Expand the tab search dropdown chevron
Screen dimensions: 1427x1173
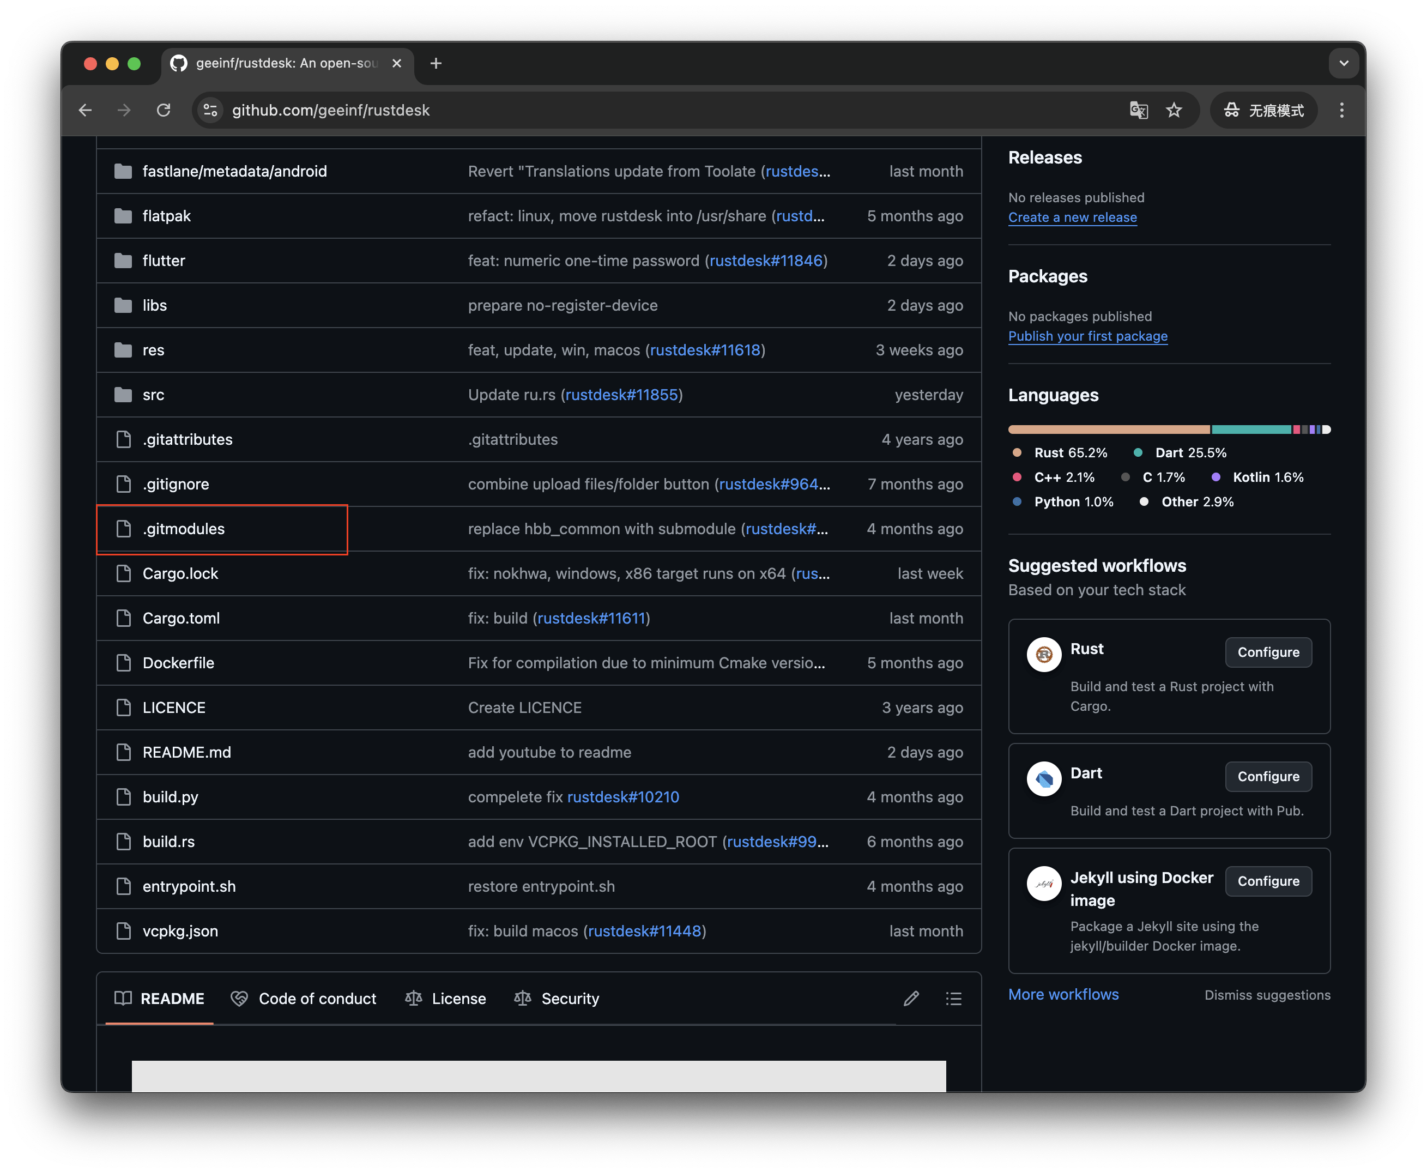pyautogui.click(x=1343, y=64)
